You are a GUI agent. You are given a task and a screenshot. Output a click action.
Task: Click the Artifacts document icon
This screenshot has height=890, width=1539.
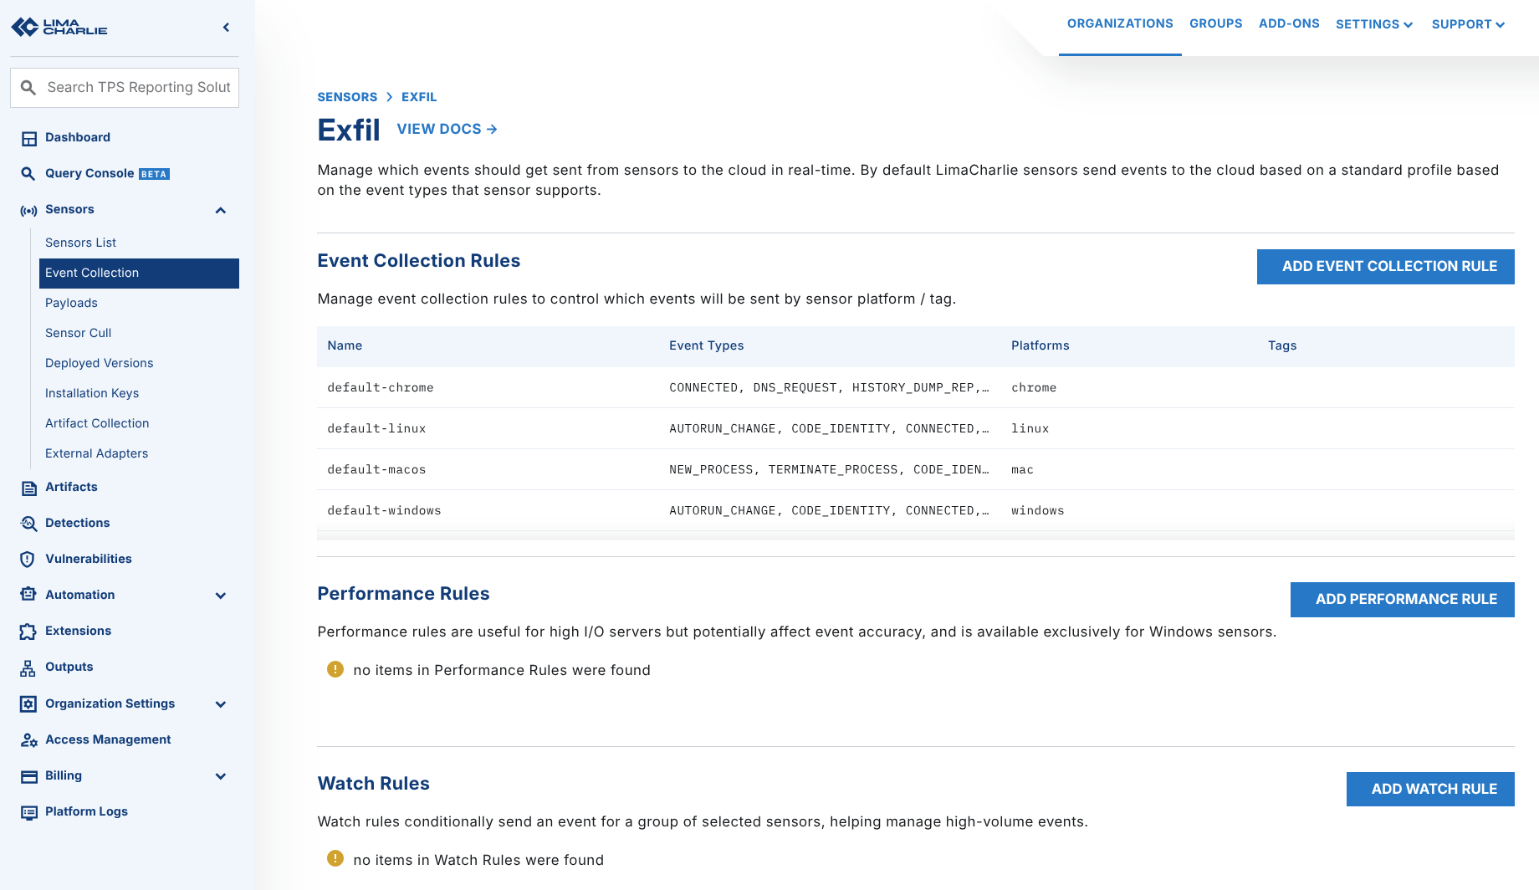pos(28,488)
